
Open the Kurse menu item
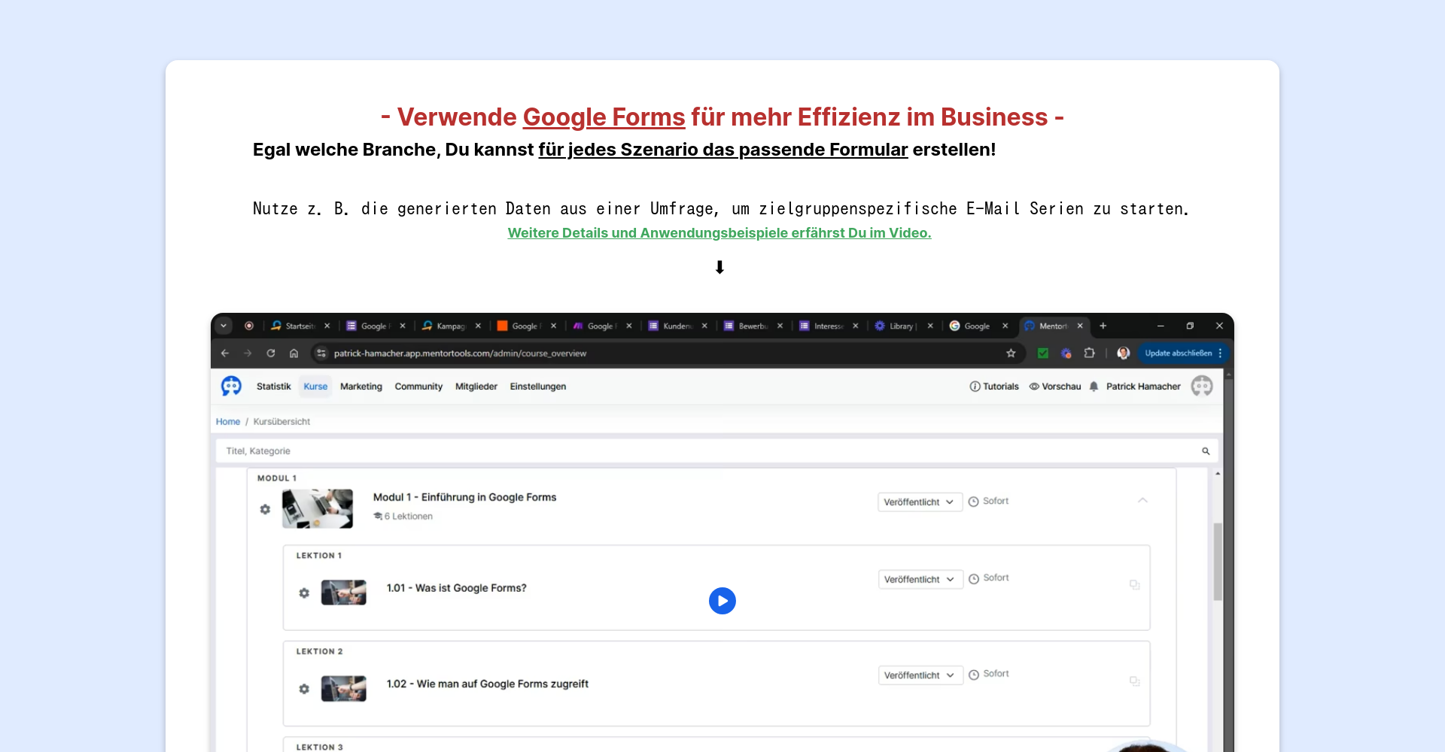coord(315,387)
